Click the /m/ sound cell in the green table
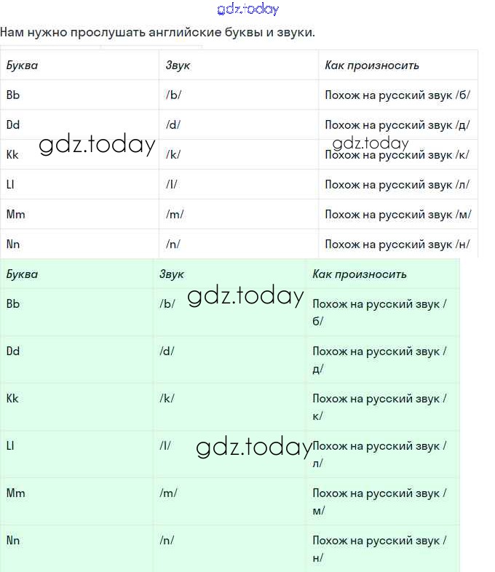 [x=168, y=493]
